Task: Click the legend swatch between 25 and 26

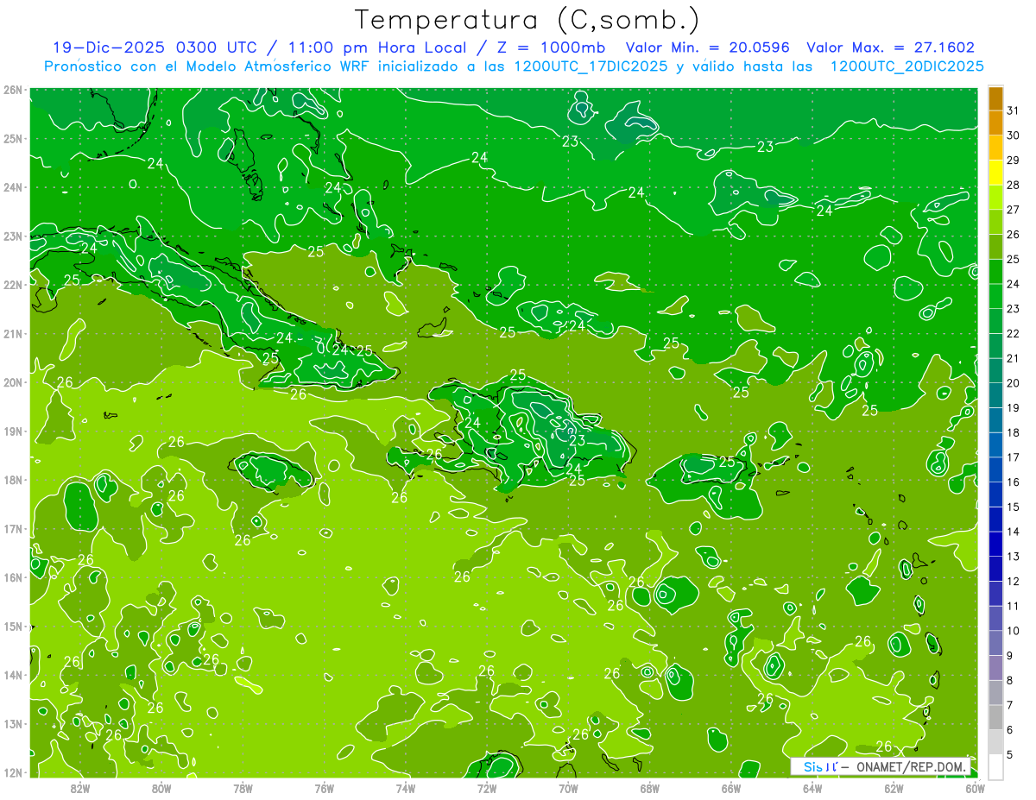Action: (x=995, y=247)
